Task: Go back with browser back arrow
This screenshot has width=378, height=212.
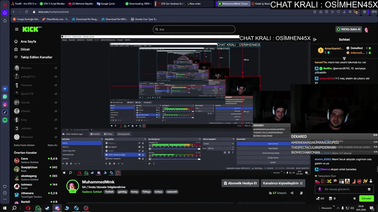Action: (x=14, y=12)
